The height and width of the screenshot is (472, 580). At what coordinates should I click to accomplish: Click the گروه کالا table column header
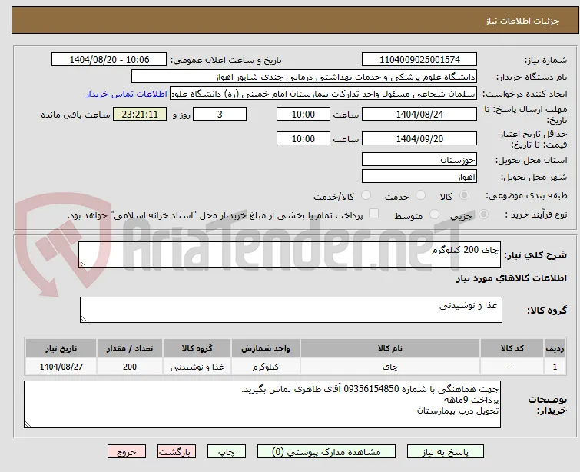[x=197, y=348]
